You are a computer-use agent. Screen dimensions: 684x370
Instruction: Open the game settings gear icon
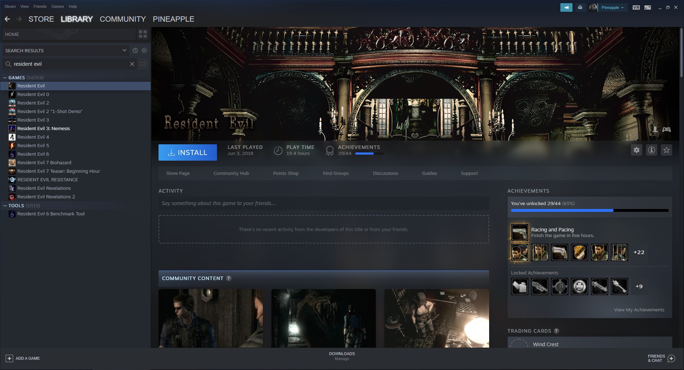pyautogui.click(x=637, y=150)
